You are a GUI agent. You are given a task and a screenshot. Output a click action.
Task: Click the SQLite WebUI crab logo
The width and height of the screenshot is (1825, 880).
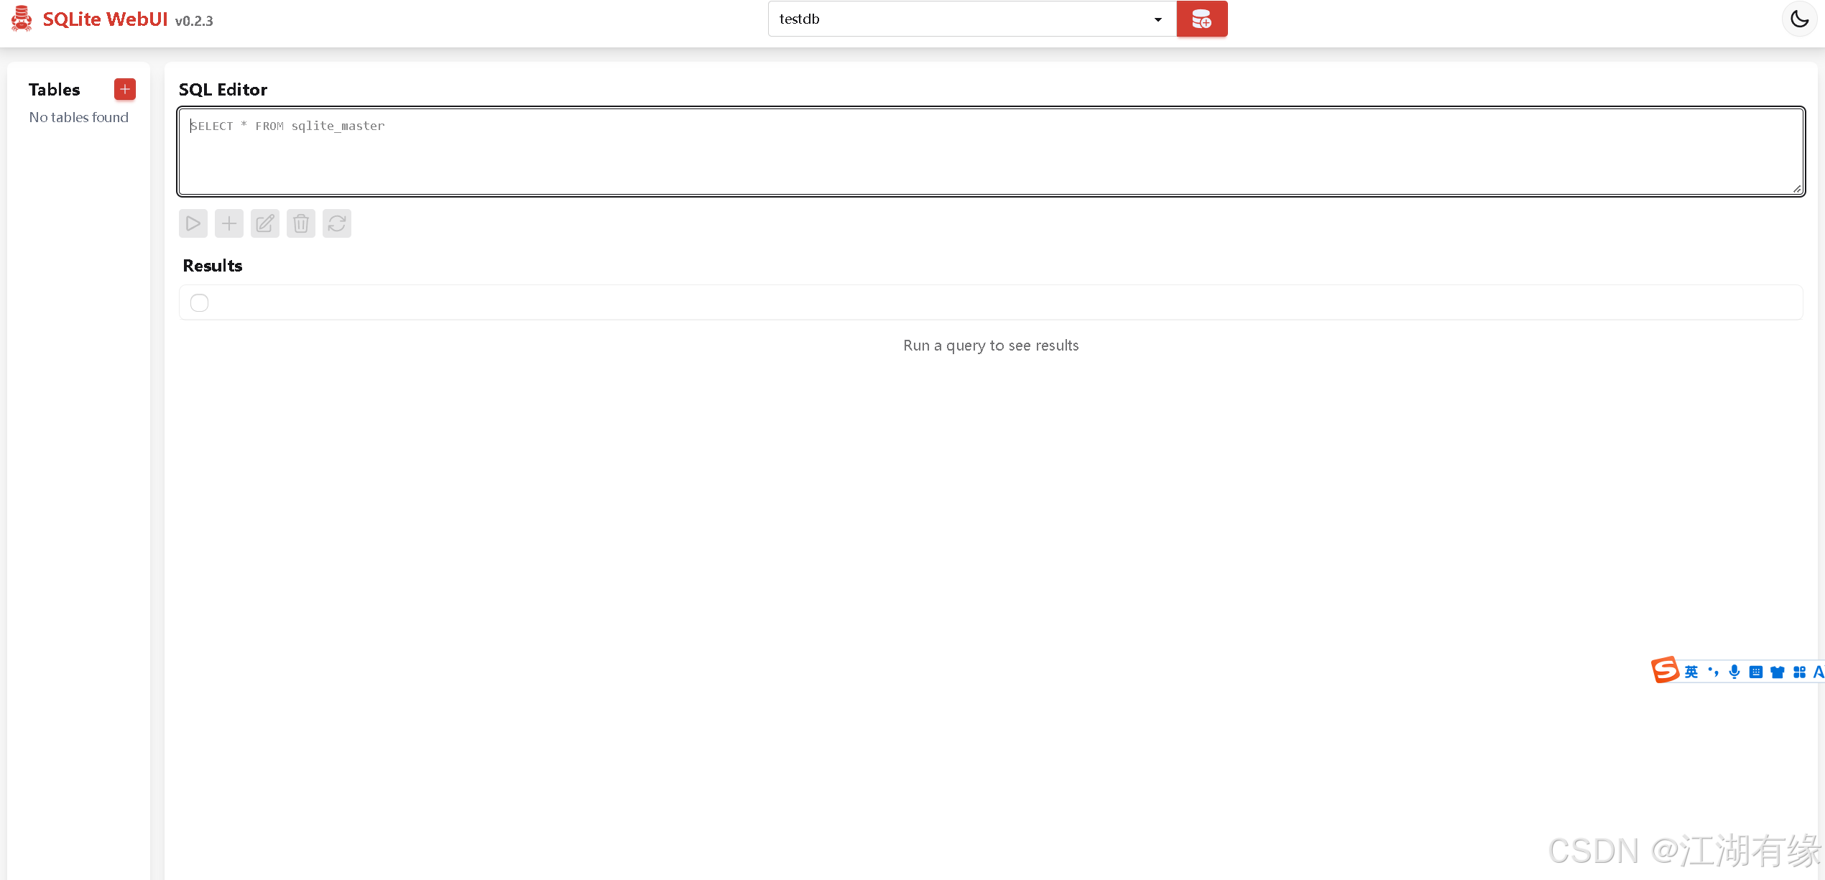click(22, 19)
